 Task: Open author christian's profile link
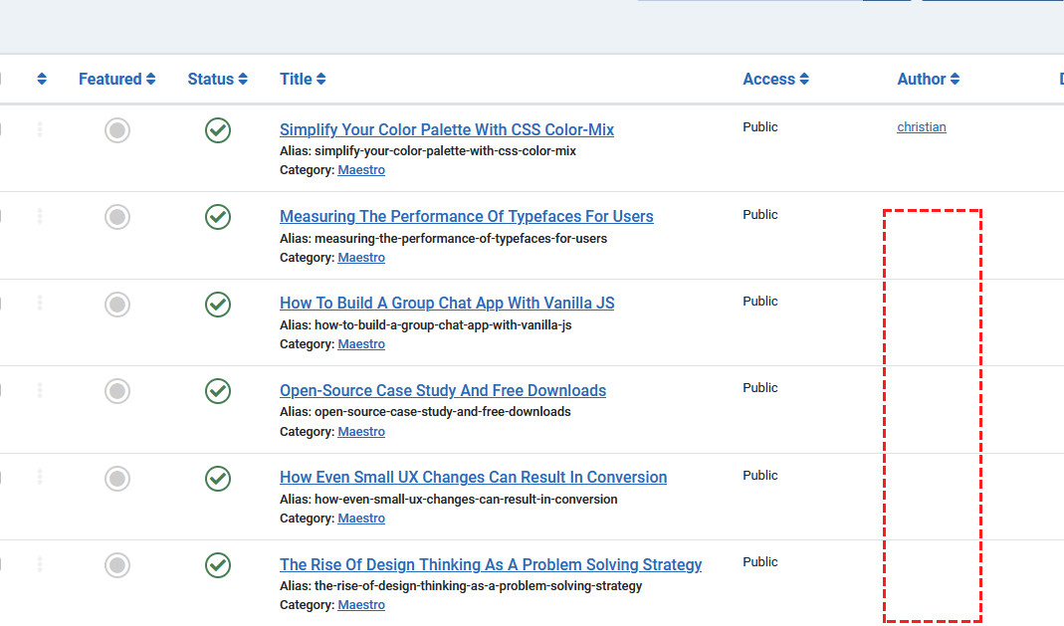pos(921,127)
